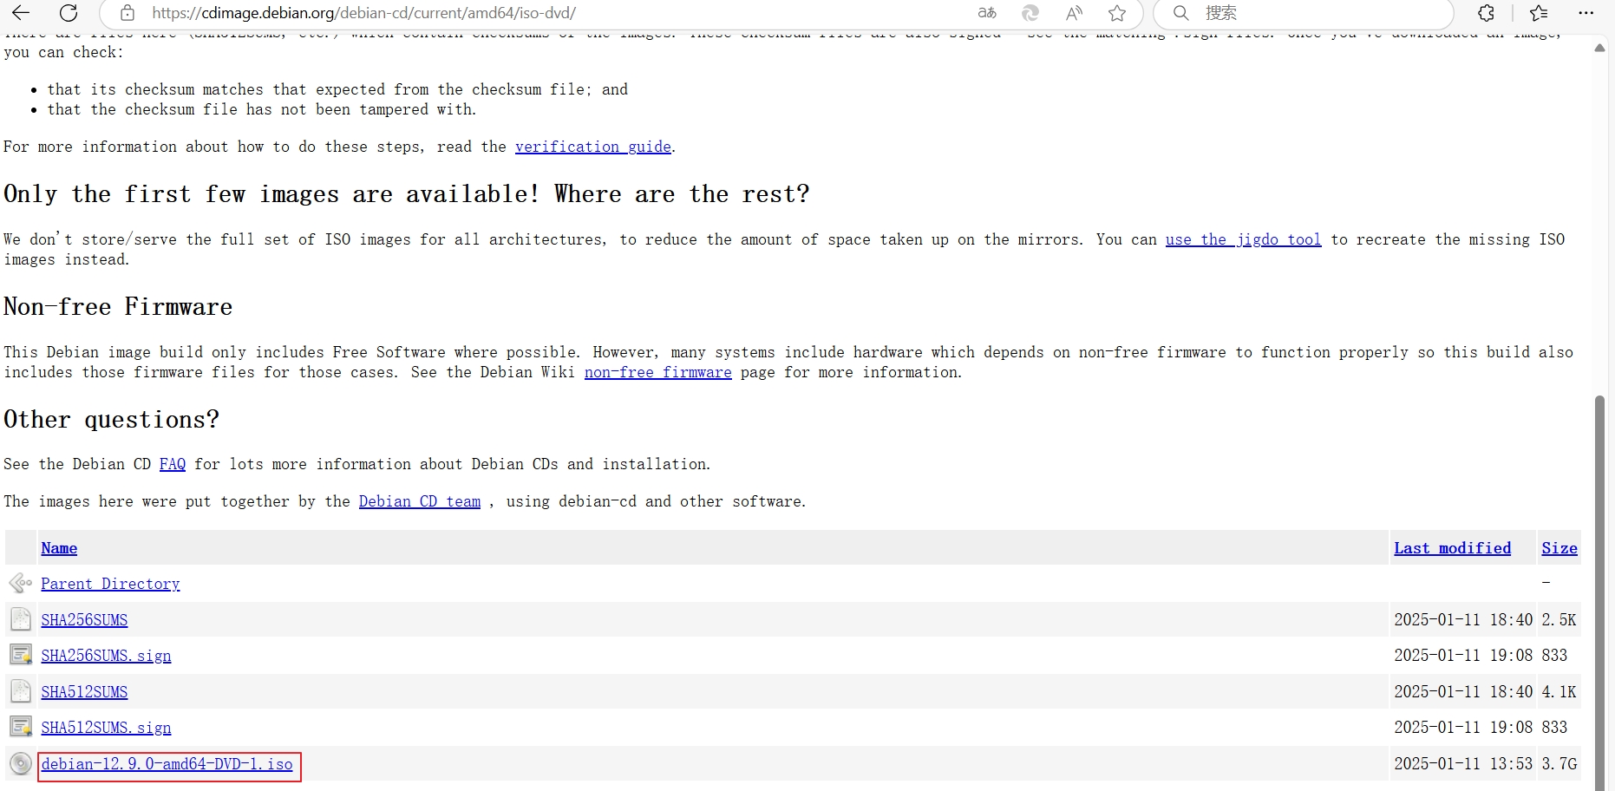Click the browser back arrow
This screenshot has height=791, width=1615.
[x=21, y=13]
